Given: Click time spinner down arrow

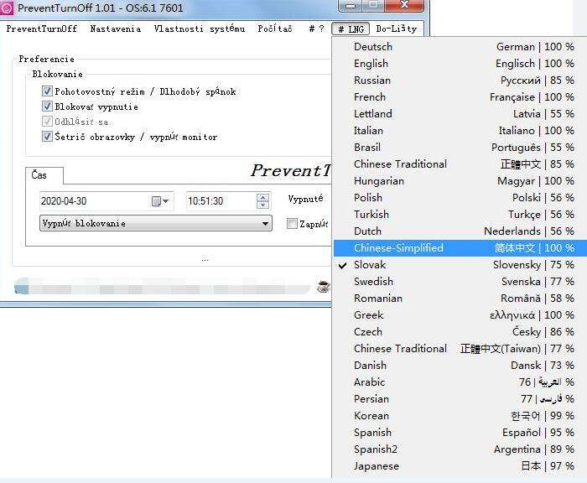Looking at the screenshot, I should pos(262,205).
